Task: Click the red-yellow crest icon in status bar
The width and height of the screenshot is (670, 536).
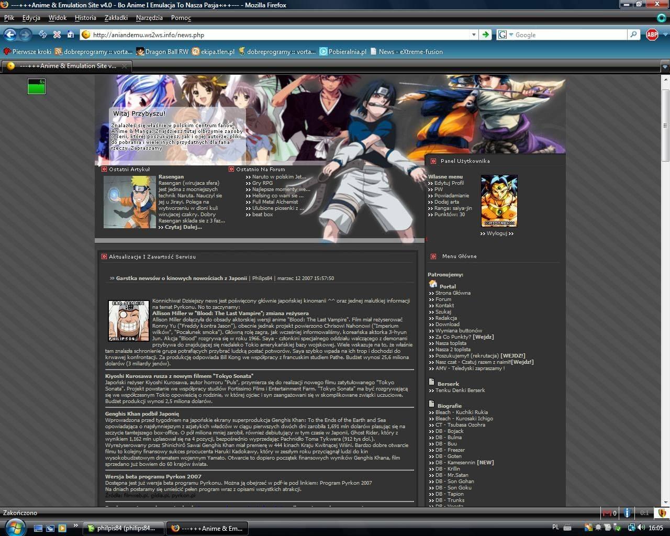Action: [661, 513]
